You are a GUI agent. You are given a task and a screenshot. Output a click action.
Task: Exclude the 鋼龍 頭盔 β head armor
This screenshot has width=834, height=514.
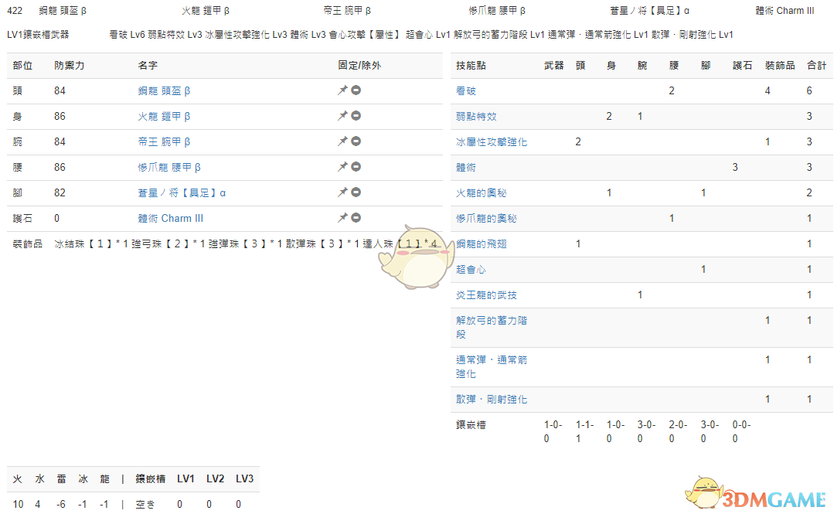356,90
